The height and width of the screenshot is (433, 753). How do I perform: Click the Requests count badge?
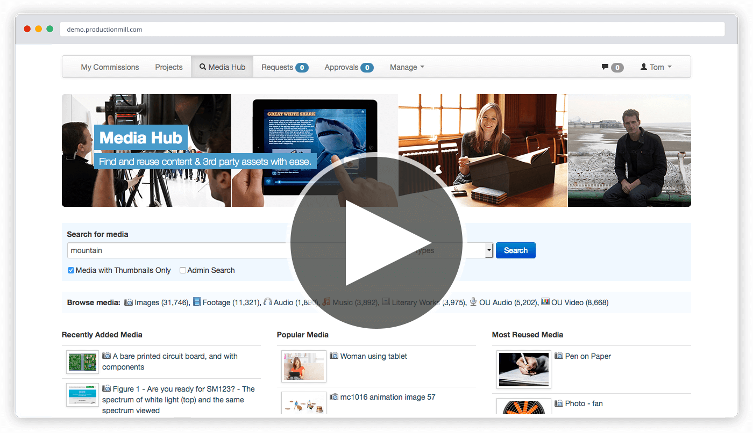coord(302,68)
